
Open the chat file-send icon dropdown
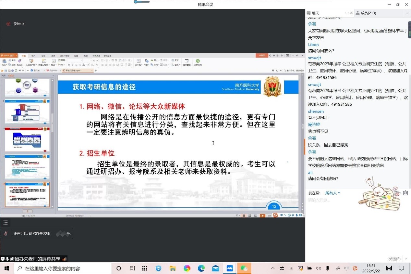click(x=397, y=193)
